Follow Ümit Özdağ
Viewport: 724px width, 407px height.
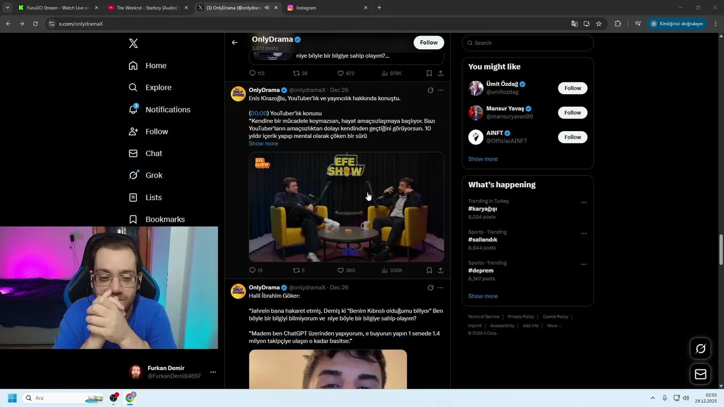pos(572,88)
